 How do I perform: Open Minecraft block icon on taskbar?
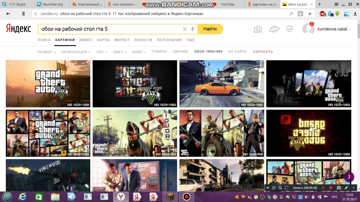tap(170, 197)
